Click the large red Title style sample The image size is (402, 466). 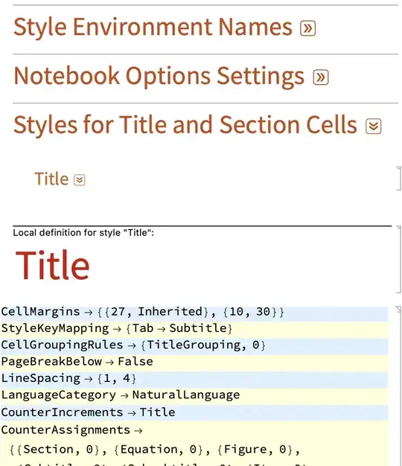tap(53, 265)
